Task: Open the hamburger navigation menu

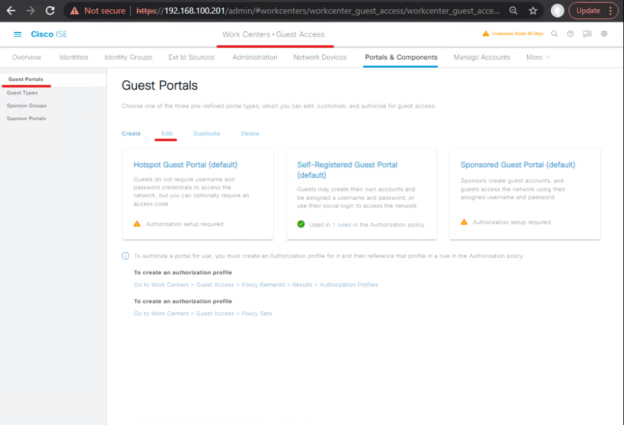Action: point(18,34)
